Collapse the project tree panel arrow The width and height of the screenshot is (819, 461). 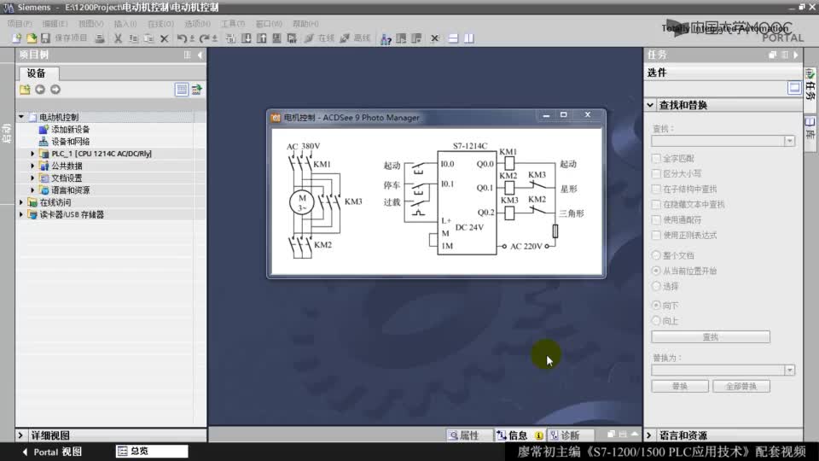pos(200,55)
